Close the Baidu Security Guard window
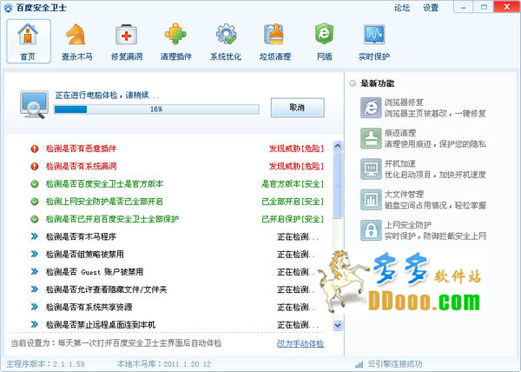The image size is (521, 372). (507, 7)
